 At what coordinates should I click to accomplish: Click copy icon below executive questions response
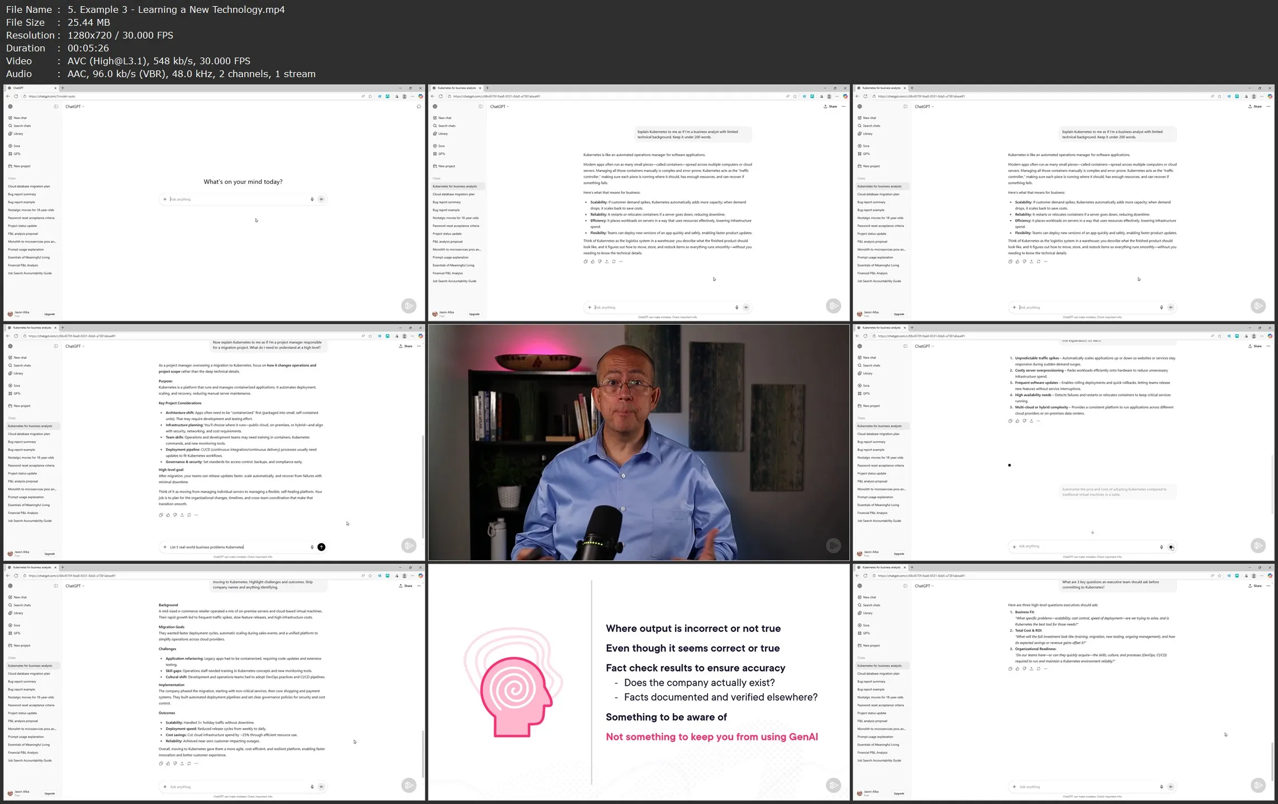pos(1010,669)
